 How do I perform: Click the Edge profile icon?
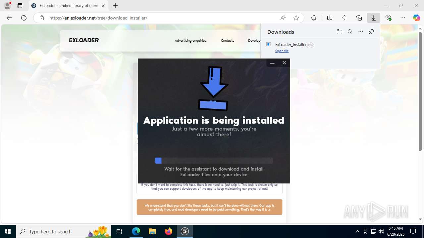[7, 6]
